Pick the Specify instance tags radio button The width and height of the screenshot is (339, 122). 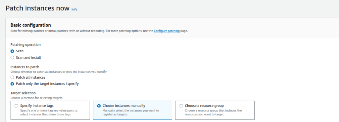pos(17,106)
